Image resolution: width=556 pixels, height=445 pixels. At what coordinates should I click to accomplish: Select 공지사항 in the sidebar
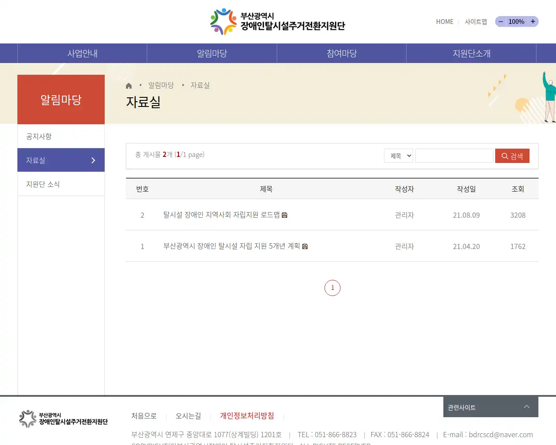[x=61, y=136]
